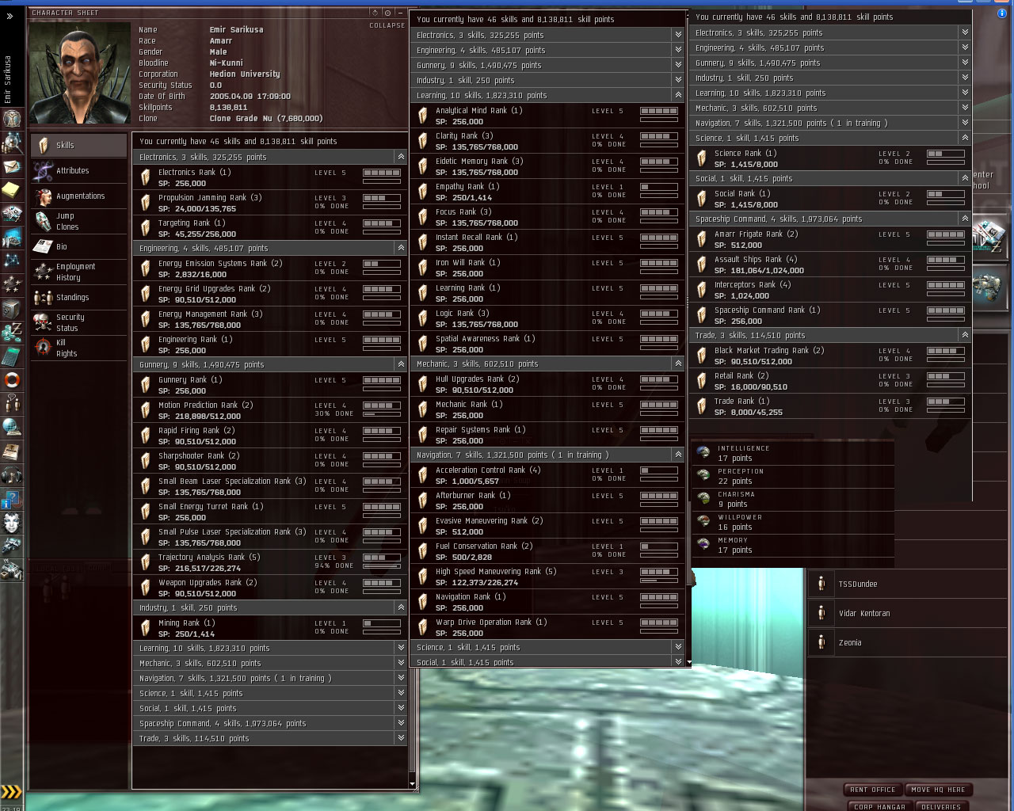Collapse Learning group in middle skills list
This screenshot has width=1014, height=811.
pyautogui.click(x=678, y=95)
